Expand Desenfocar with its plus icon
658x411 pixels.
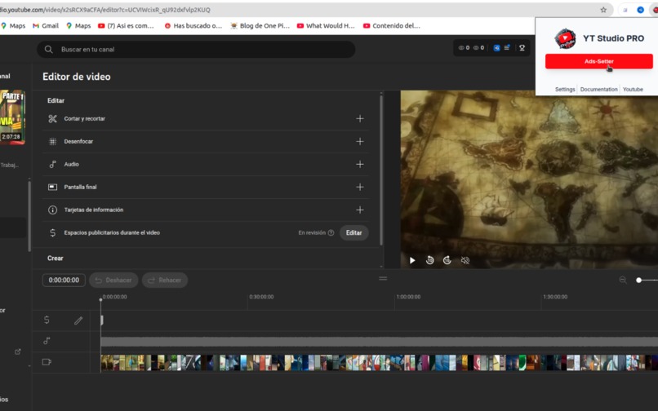pos(360,141)
